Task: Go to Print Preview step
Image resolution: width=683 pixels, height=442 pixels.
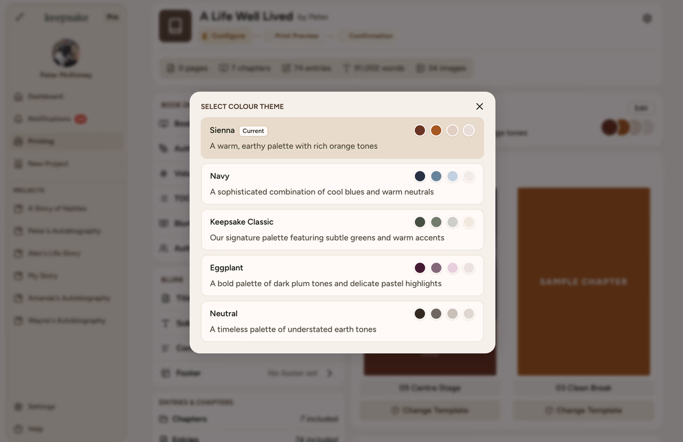Action: click(x=296, y=36)
